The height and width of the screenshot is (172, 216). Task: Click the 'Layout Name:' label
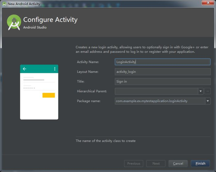88,72
